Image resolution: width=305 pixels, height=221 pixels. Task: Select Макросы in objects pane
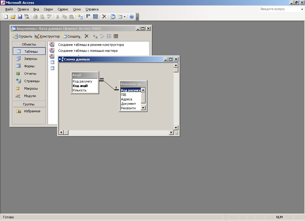point(29,88)
